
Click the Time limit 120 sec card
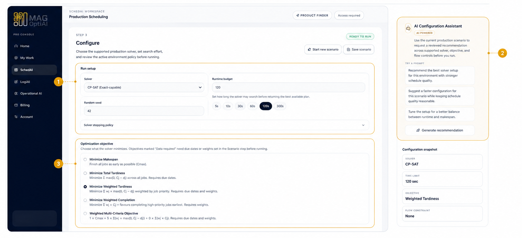[x=442, y=179]
